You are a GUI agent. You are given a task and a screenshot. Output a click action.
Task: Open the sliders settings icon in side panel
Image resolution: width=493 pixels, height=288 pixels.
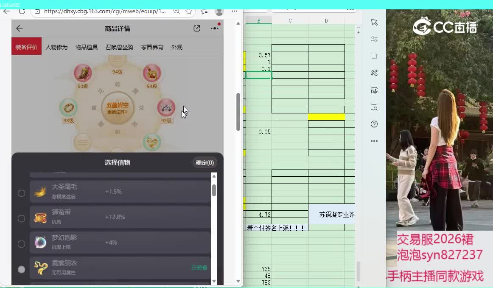click(374, 39)
